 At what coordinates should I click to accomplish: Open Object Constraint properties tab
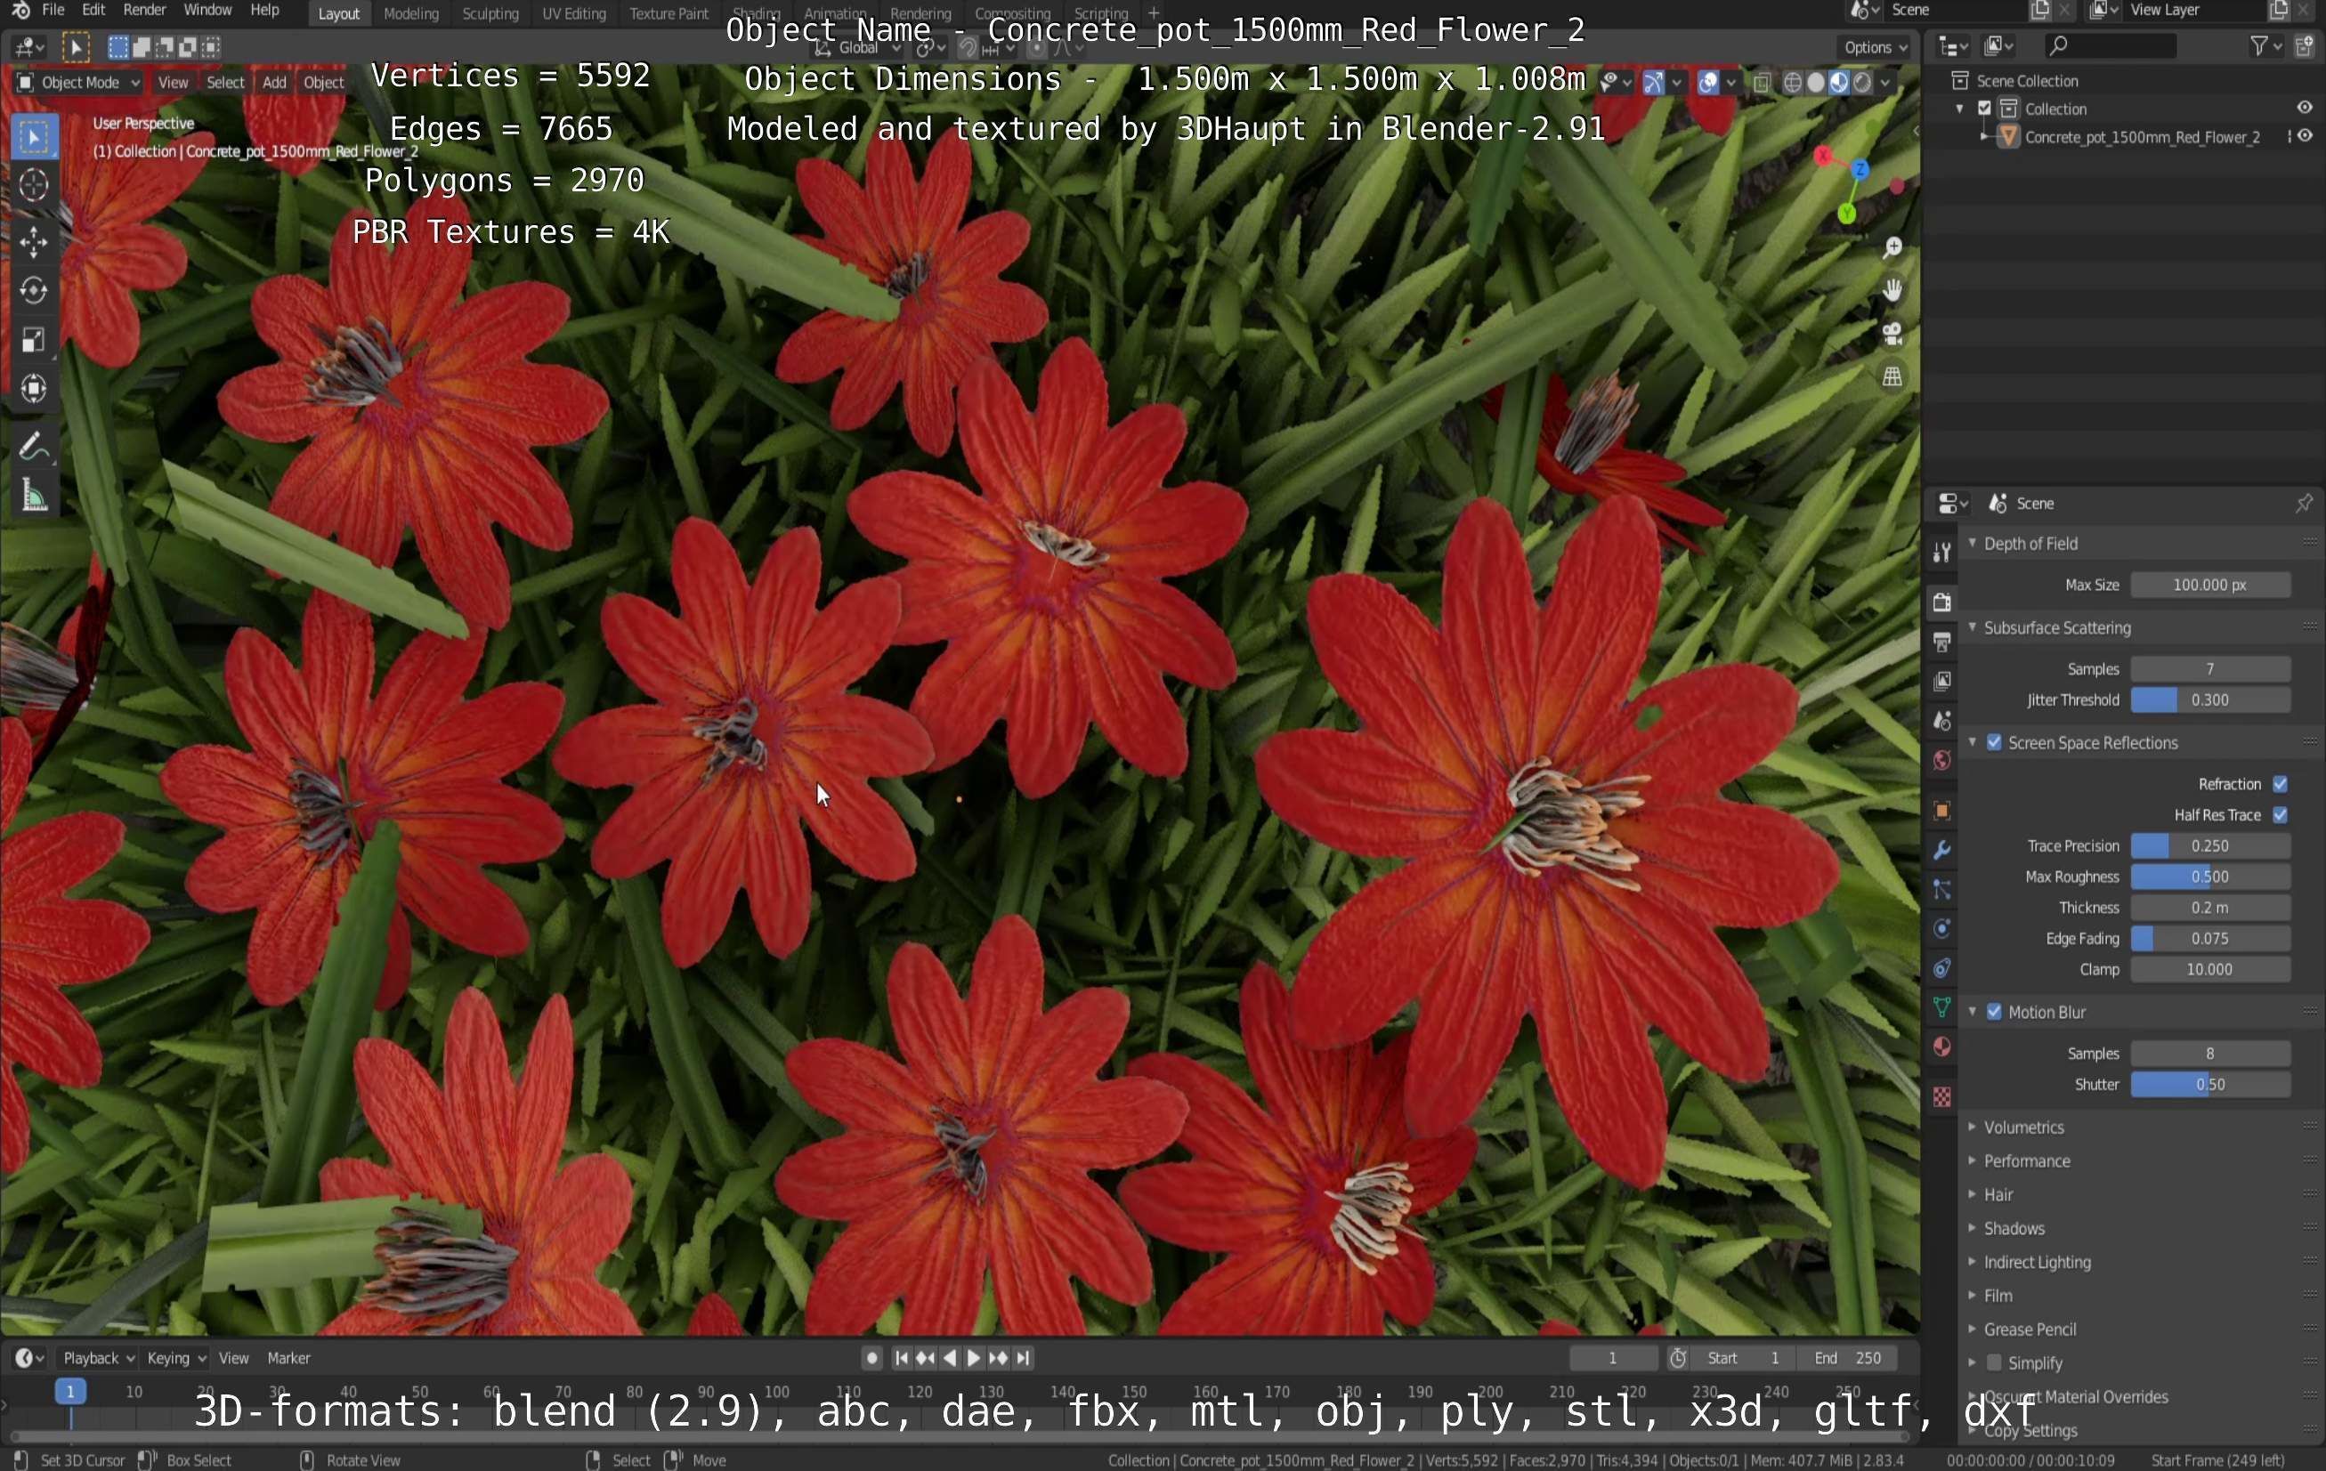[x=1941, y=969]
